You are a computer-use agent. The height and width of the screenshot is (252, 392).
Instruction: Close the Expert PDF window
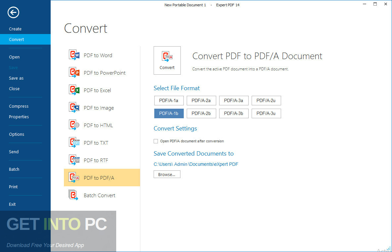385,4
